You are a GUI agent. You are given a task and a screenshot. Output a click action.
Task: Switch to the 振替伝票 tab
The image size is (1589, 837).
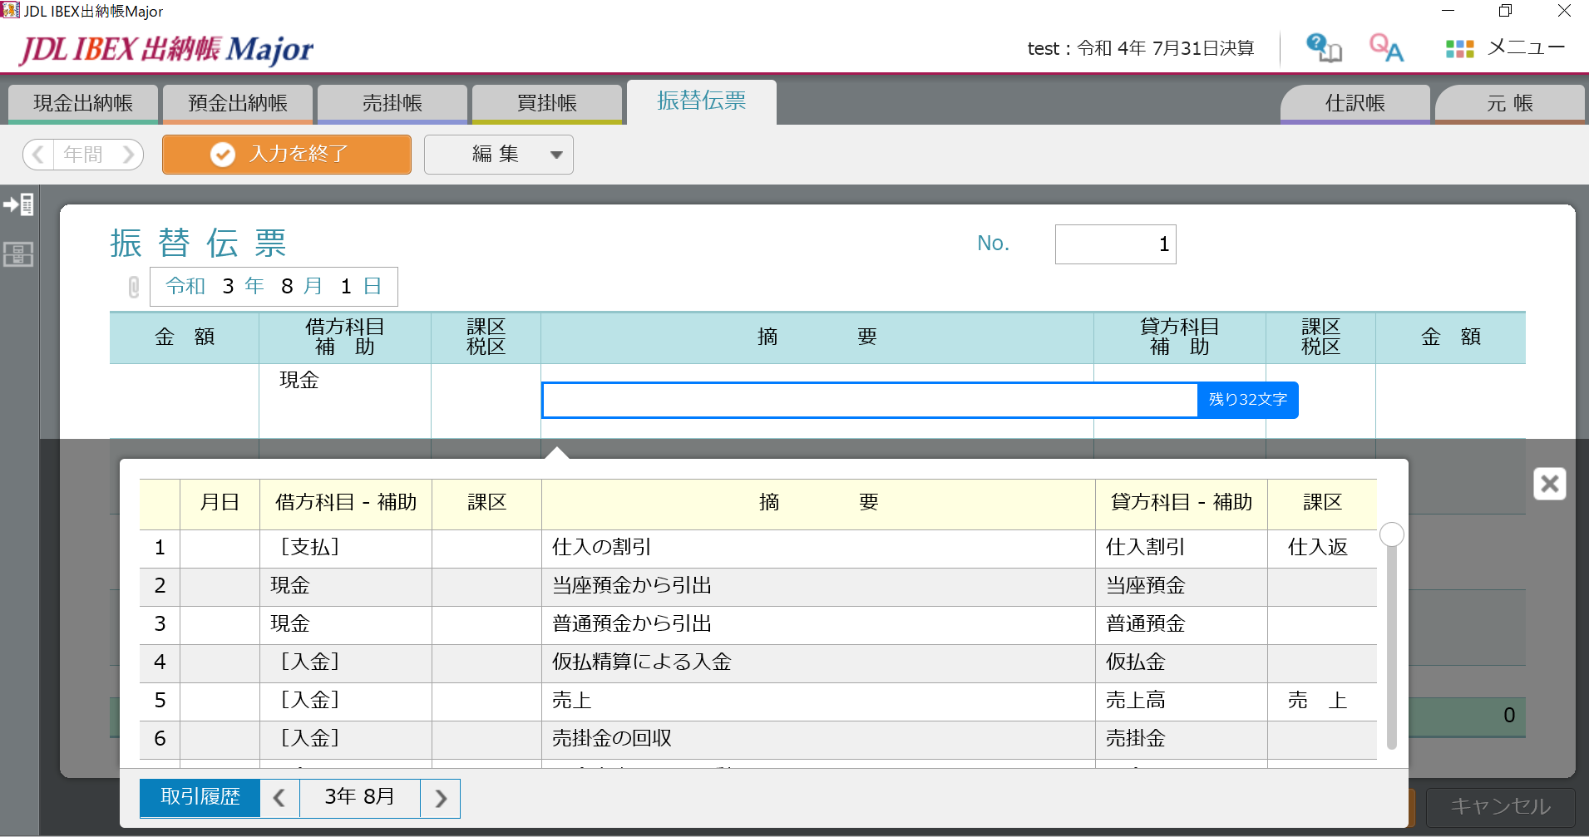[701, 101]
